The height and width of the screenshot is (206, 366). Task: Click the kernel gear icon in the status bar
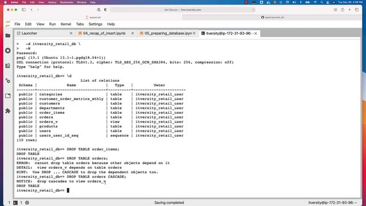pyautogui.click(x=27, y=203)
